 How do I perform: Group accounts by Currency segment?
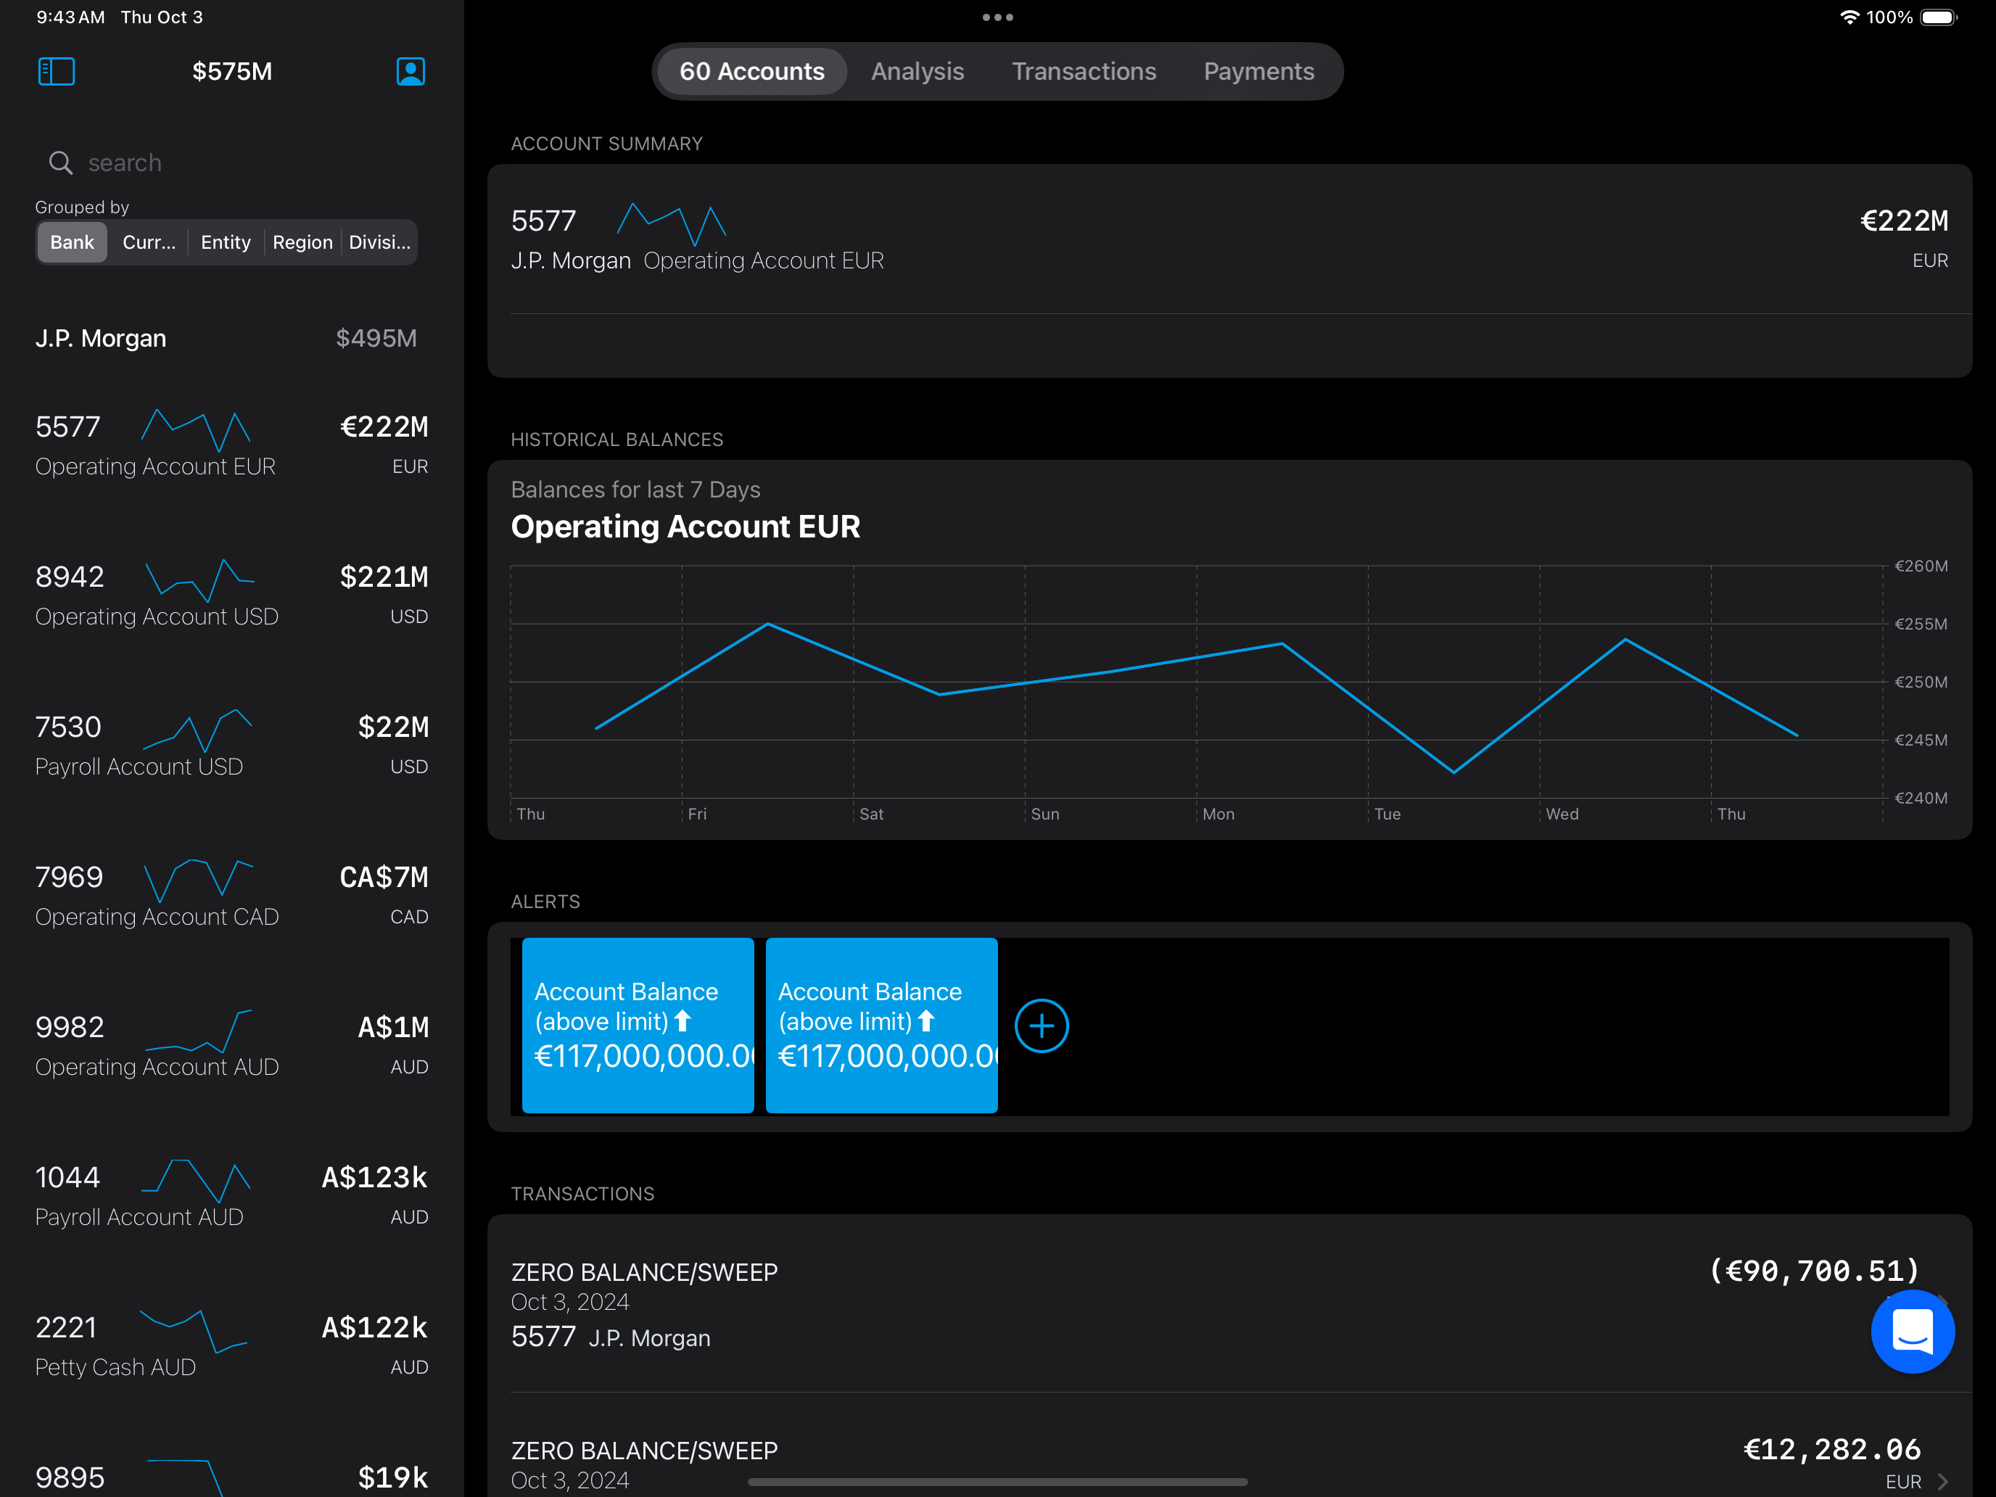pos(149,242)
